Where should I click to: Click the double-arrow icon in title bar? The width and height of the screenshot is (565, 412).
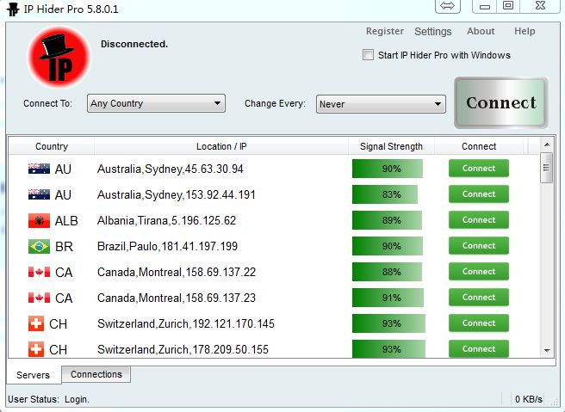pos(447,6)
